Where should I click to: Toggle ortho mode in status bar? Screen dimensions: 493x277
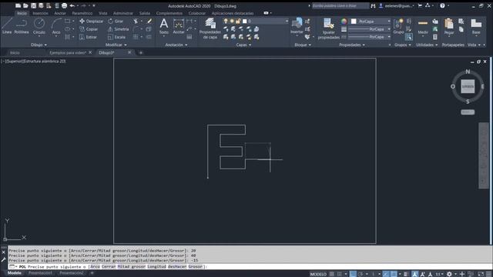click(x=353, y=274)
